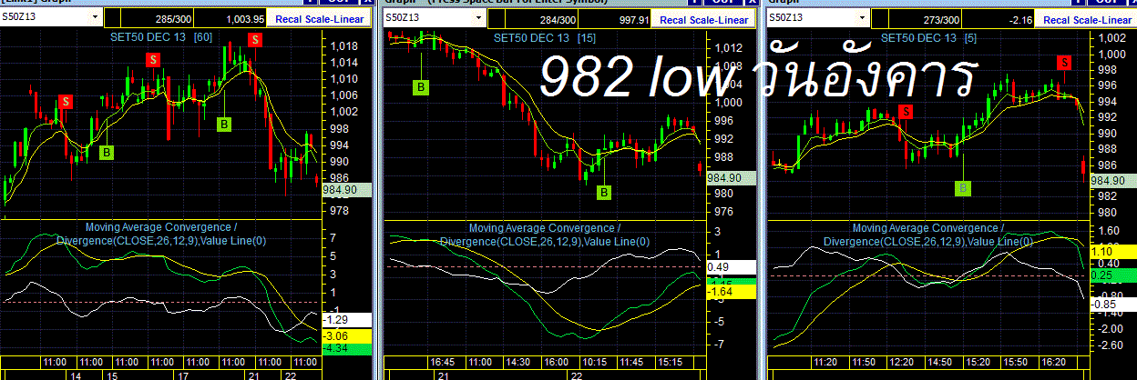Click the S sell marker near 992 in 5-minute chart
This screenshot has height=380, width=1137.
(905, 111)
